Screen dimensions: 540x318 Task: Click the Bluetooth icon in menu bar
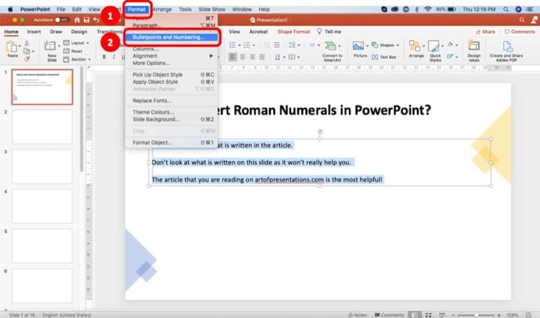[417, 9]
